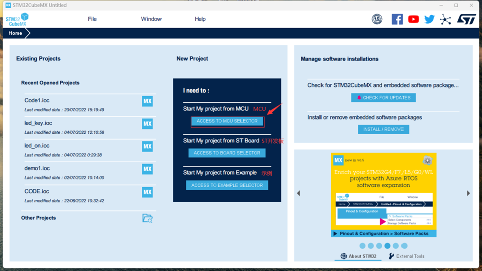482x271 pixels.
Task: Open CODE.ioc via its MX icon
Action: (147, 192)
